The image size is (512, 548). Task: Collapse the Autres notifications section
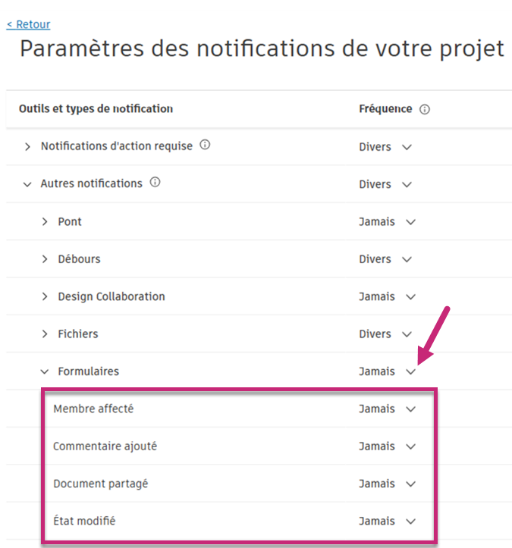(x=28, y=184)
